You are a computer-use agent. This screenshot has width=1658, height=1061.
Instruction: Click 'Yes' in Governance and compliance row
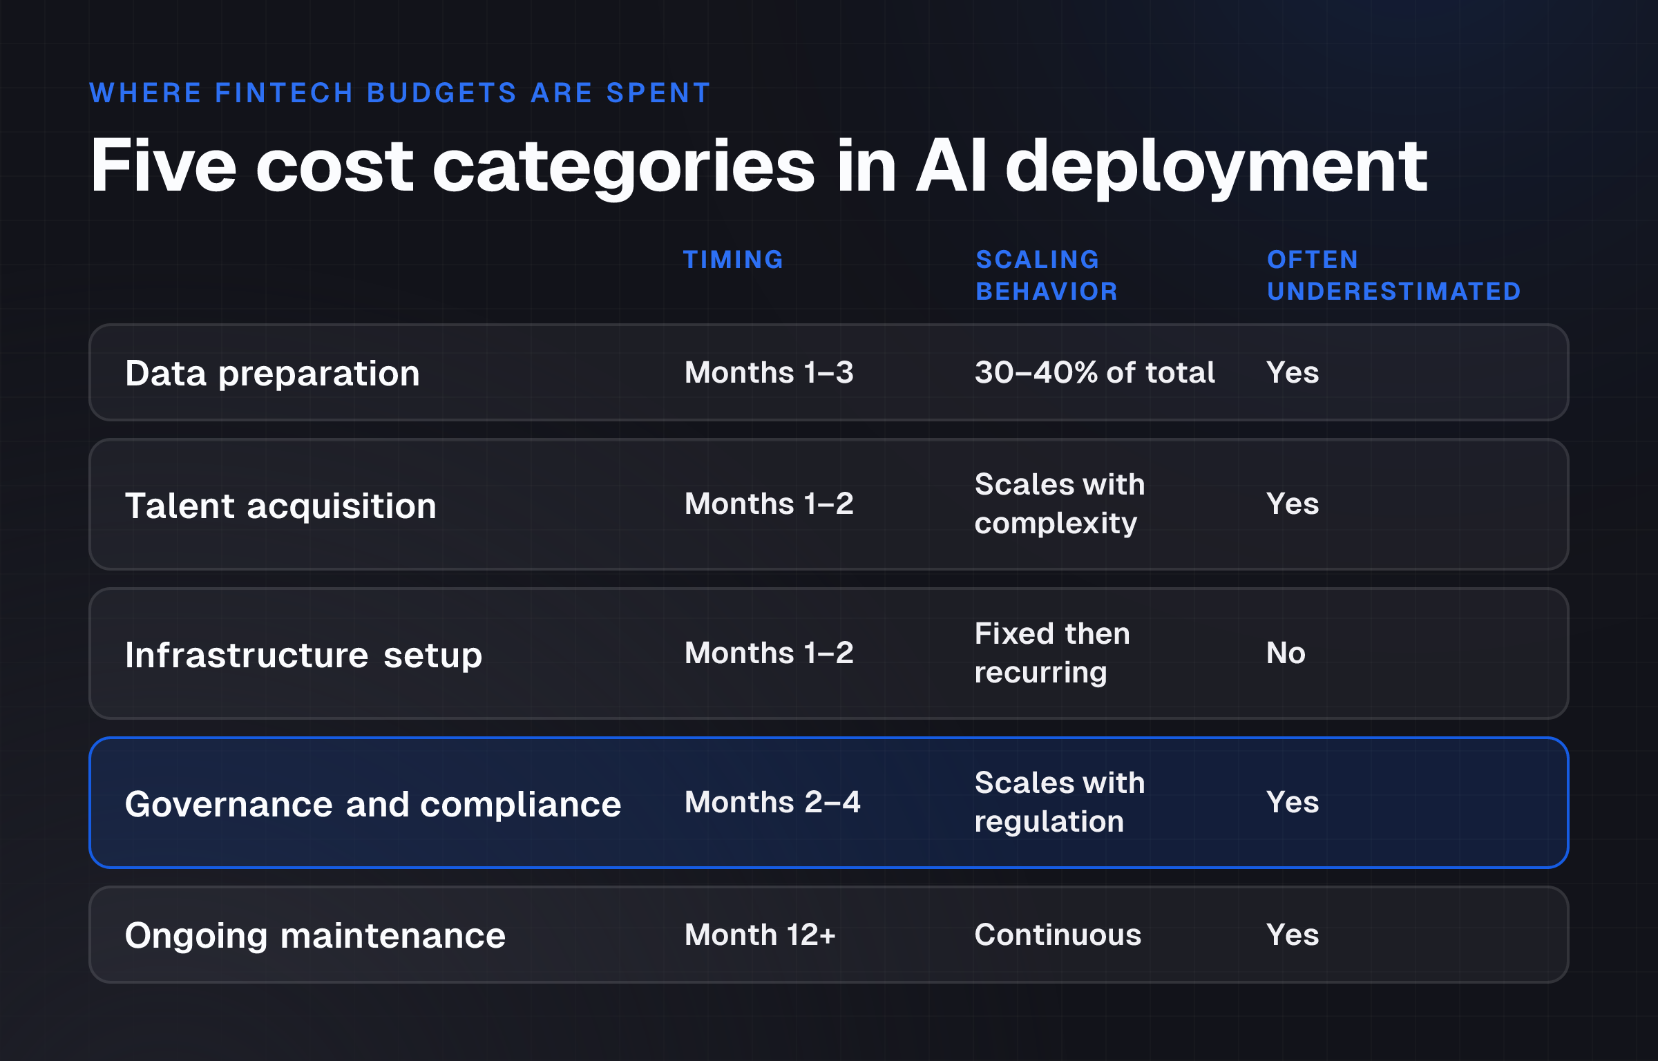pyautogui.click(x=1293, y=802)
